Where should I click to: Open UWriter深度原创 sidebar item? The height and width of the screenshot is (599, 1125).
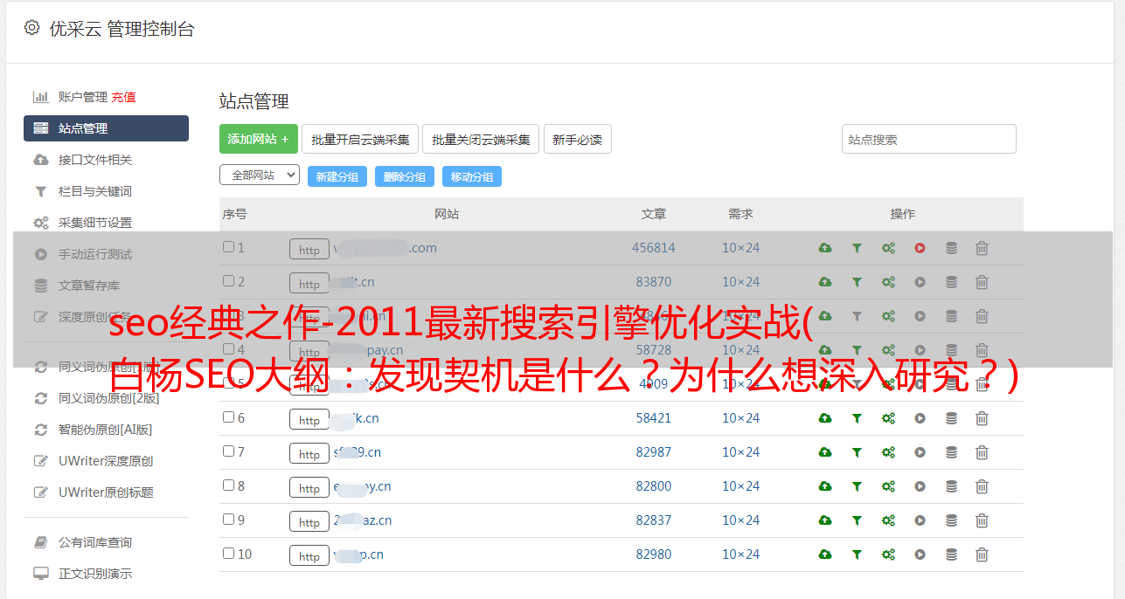click(x=106, y=461)
